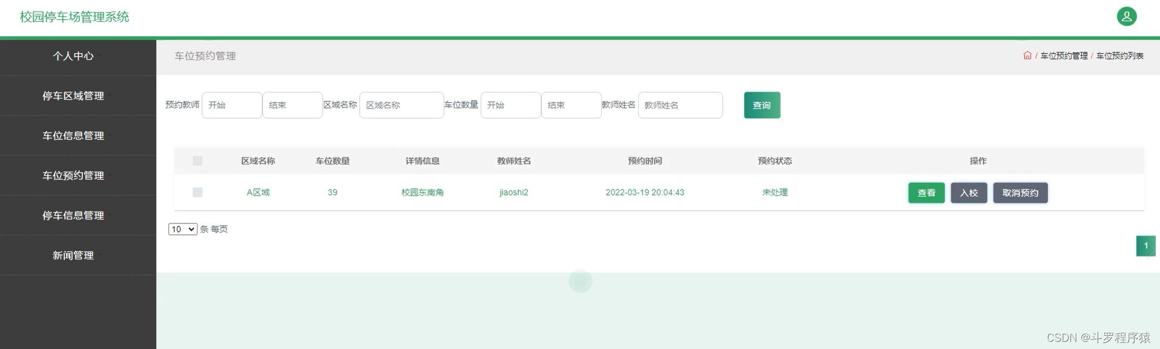The height and width of the screenshot is (349, 1160).
Task: Focus the 车位数量 结束 input field
Action: pyautogui.click(x=571, y=105)
